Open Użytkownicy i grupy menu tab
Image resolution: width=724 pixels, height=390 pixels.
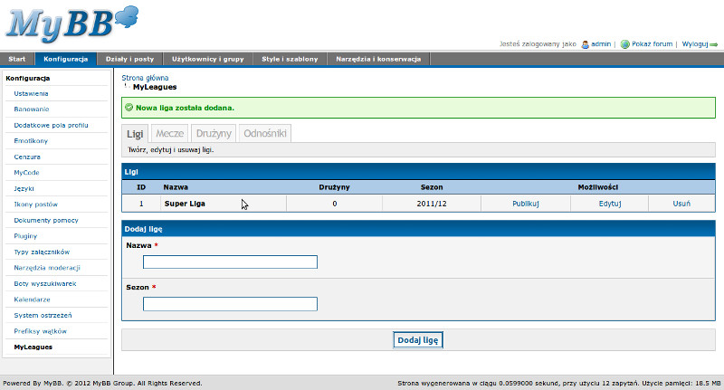(208, 59)
